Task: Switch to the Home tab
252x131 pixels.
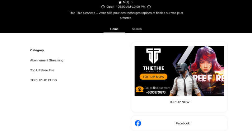Action: click(x=114, y=29)
